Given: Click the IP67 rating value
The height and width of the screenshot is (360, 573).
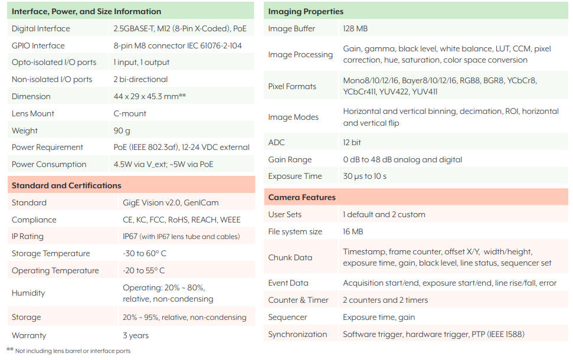Looking at the screenshot, I should [181, 237].
